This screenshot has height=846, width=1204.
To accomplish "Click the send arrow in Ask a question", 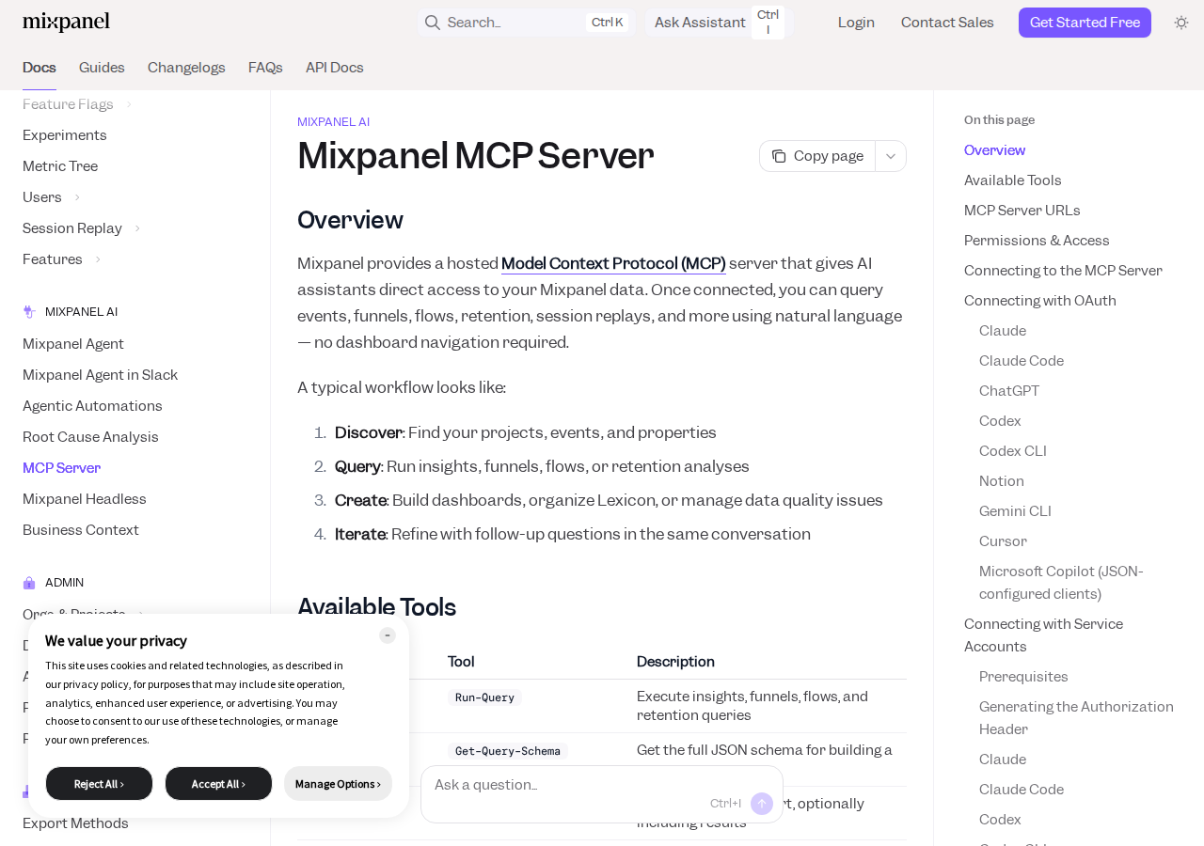I will [x=762, y=804].
